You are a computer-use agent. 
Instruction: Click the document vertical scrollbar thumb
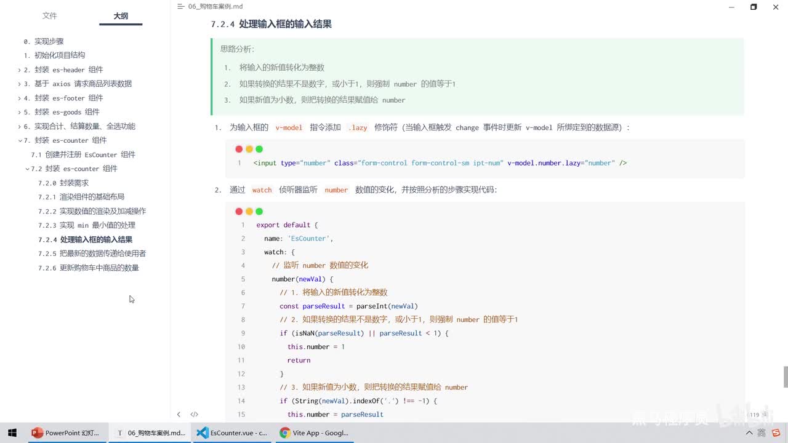tap(785, 377)
